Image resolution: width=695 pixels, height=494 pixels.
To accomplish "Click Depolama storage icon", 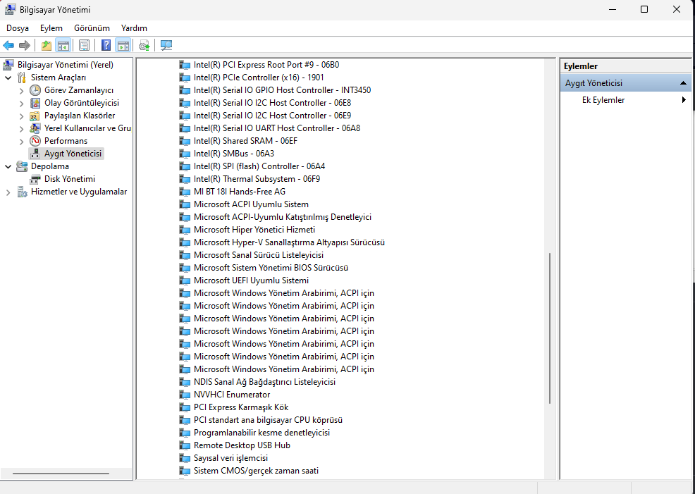I will 22,166.
